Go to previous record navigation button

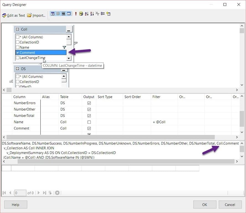click(x=10, y=193)
